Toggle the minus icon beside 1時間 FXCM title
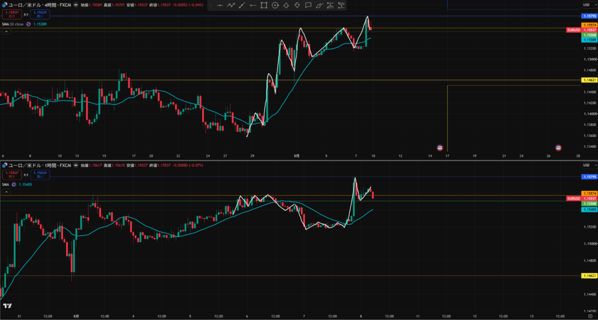 pyautogui.click(x=77, y=165)
